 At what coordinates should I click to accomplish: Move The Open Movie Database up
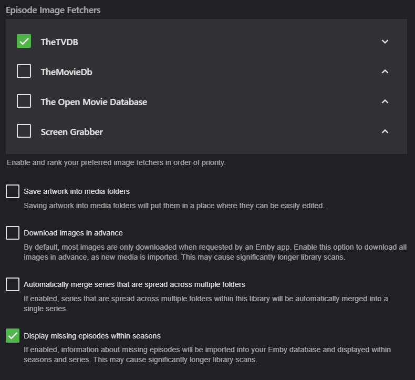point(385,101)
